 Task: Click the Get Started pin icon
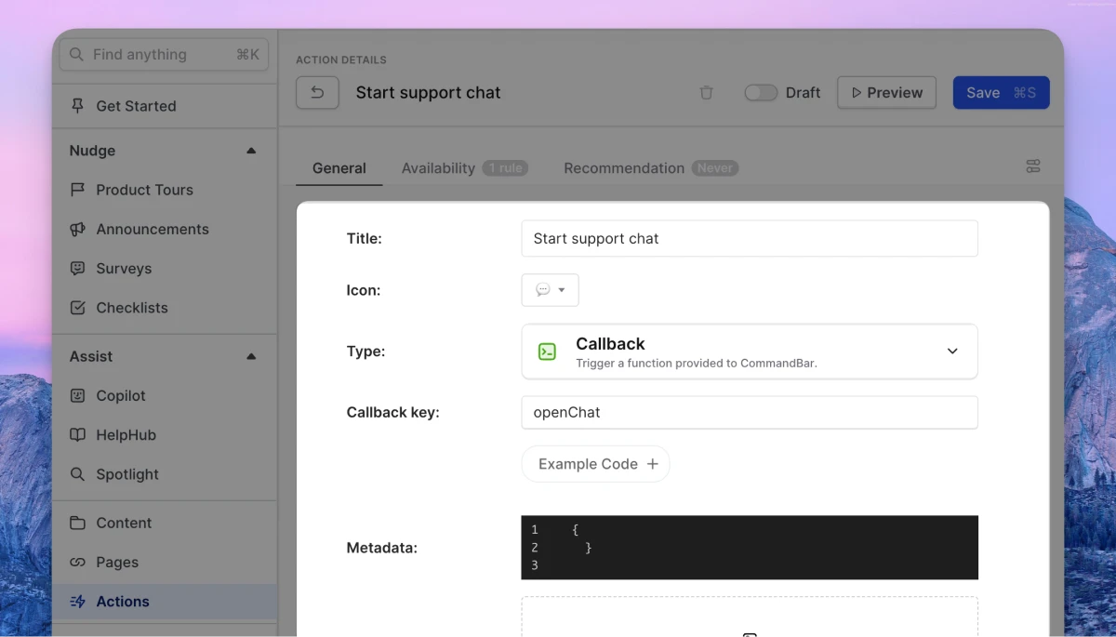[x=78, y=106]
